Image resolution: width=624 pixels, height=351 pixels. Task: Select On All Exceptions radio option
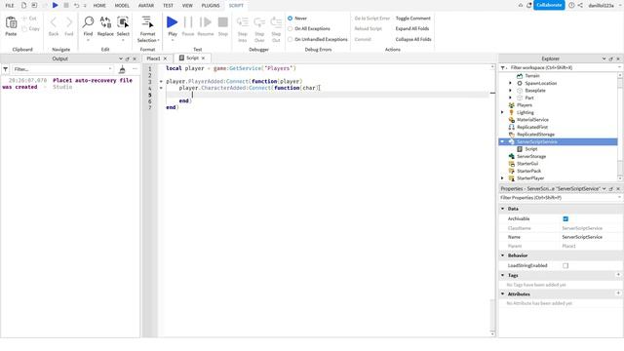[291, 28]
